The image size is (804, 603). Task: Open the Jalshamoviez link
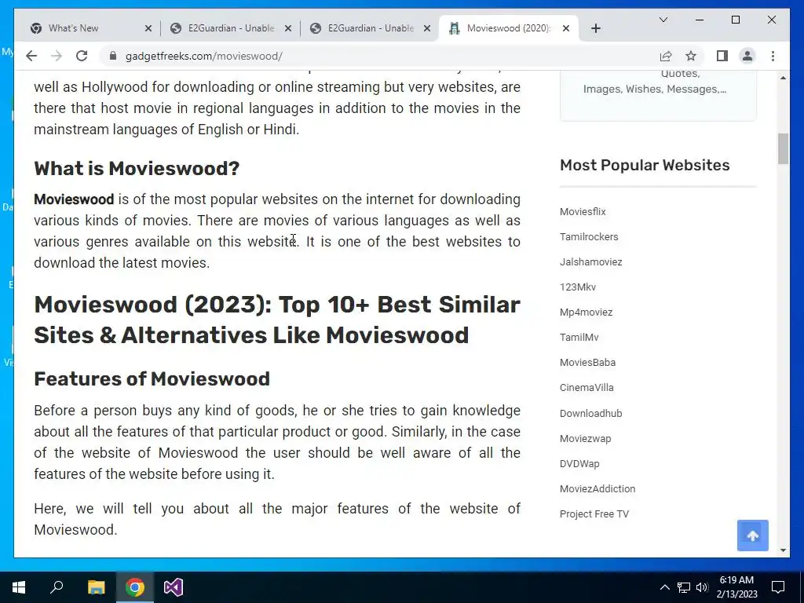coord(590,262)
